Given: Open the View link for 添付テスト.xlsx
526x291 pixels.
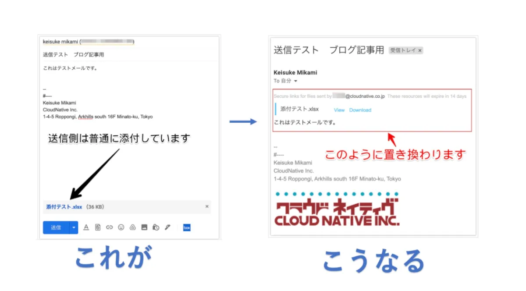Looking at the screenshot, I should (x=339, y=110).
